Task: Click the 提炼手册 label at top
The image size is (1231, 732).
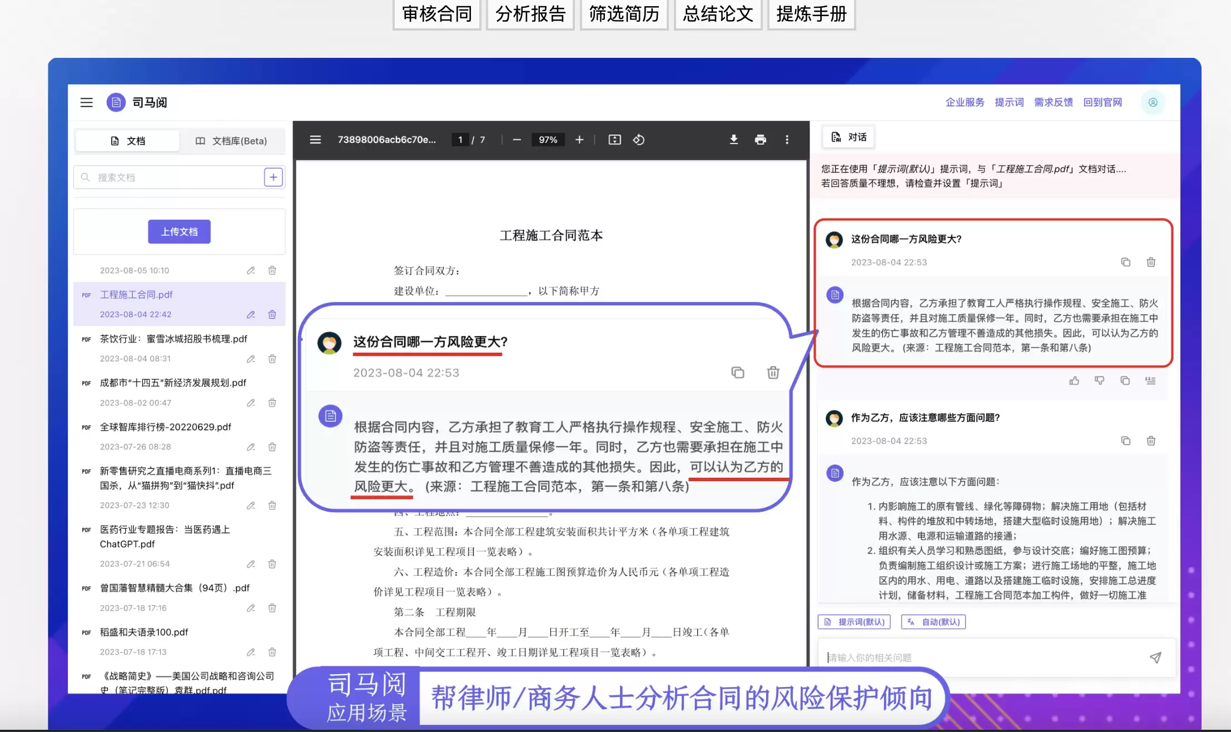Action: tap(811, 14)
